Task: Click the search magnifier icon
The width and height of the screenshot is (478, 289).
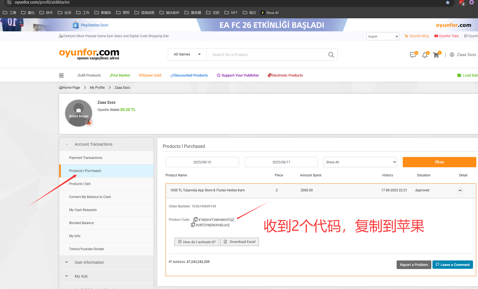Action: [x=331, y=55]
